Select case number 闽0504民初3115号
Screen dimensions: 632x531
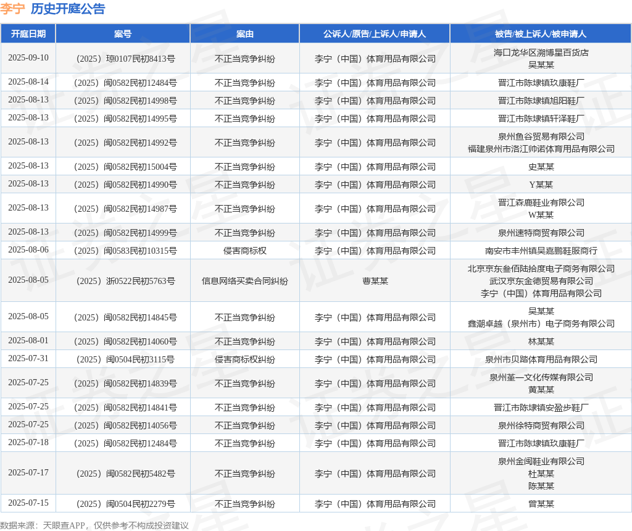point(125,359)
